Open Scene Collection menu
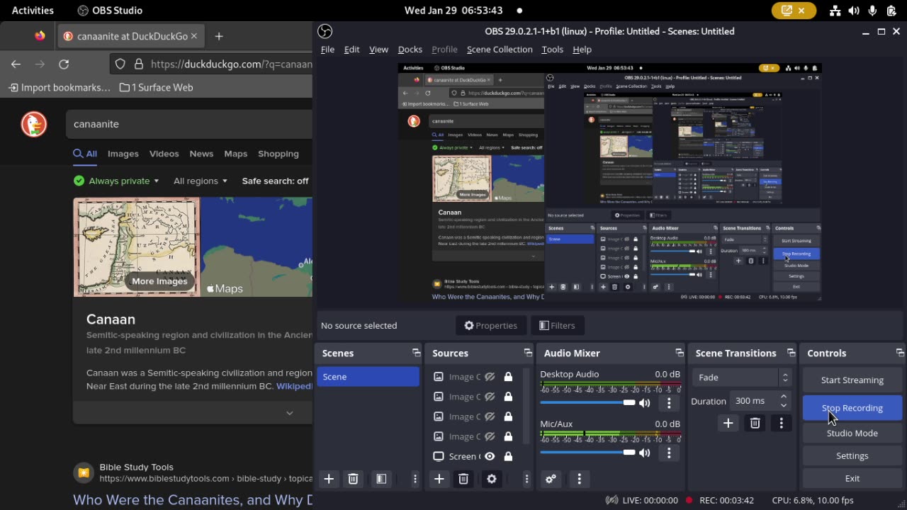 coord(500,49)
